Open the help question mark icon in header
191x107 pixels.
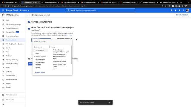click(x=179, y=10)
